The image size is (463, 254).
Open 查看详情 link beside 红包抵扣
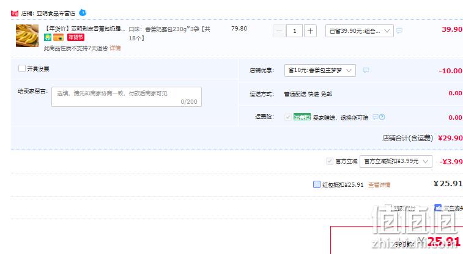(379, 185)
